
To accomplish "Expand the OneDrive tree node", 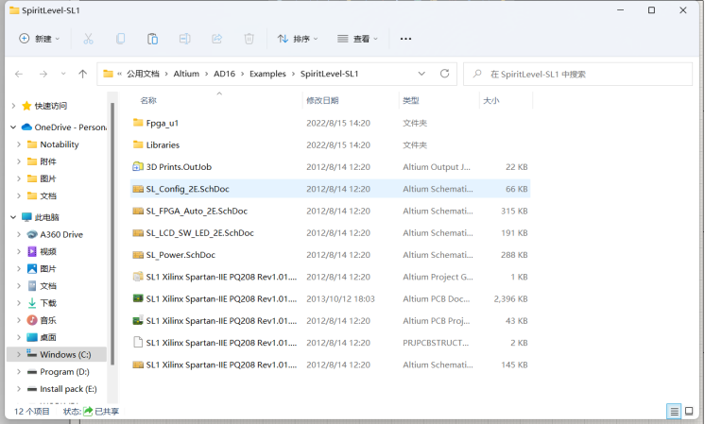I will (x=12, y=127).
